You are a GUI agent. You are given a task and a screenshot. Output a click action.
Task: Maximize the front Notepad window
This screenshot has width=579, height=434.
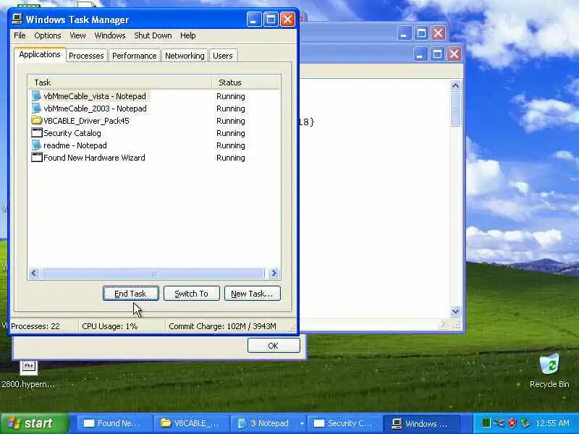[x=437, y=54]
